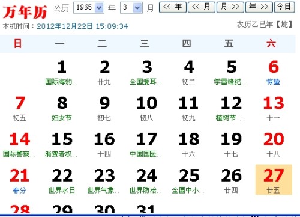This screenshot has width=300, height=217.
Task: Go to next year with 年 >> button
Action: 259,7
